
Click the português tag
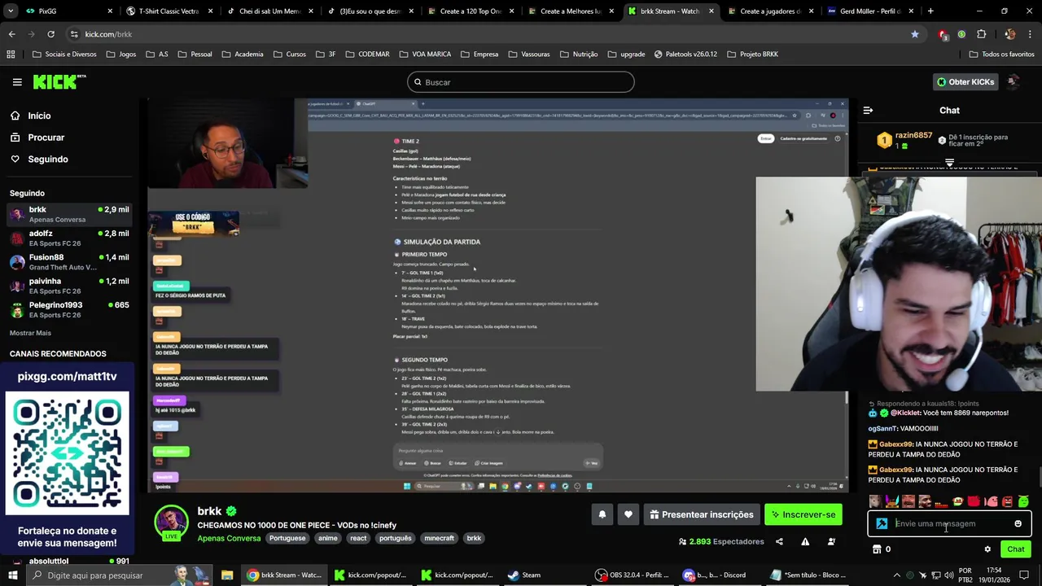pos(396,538)
